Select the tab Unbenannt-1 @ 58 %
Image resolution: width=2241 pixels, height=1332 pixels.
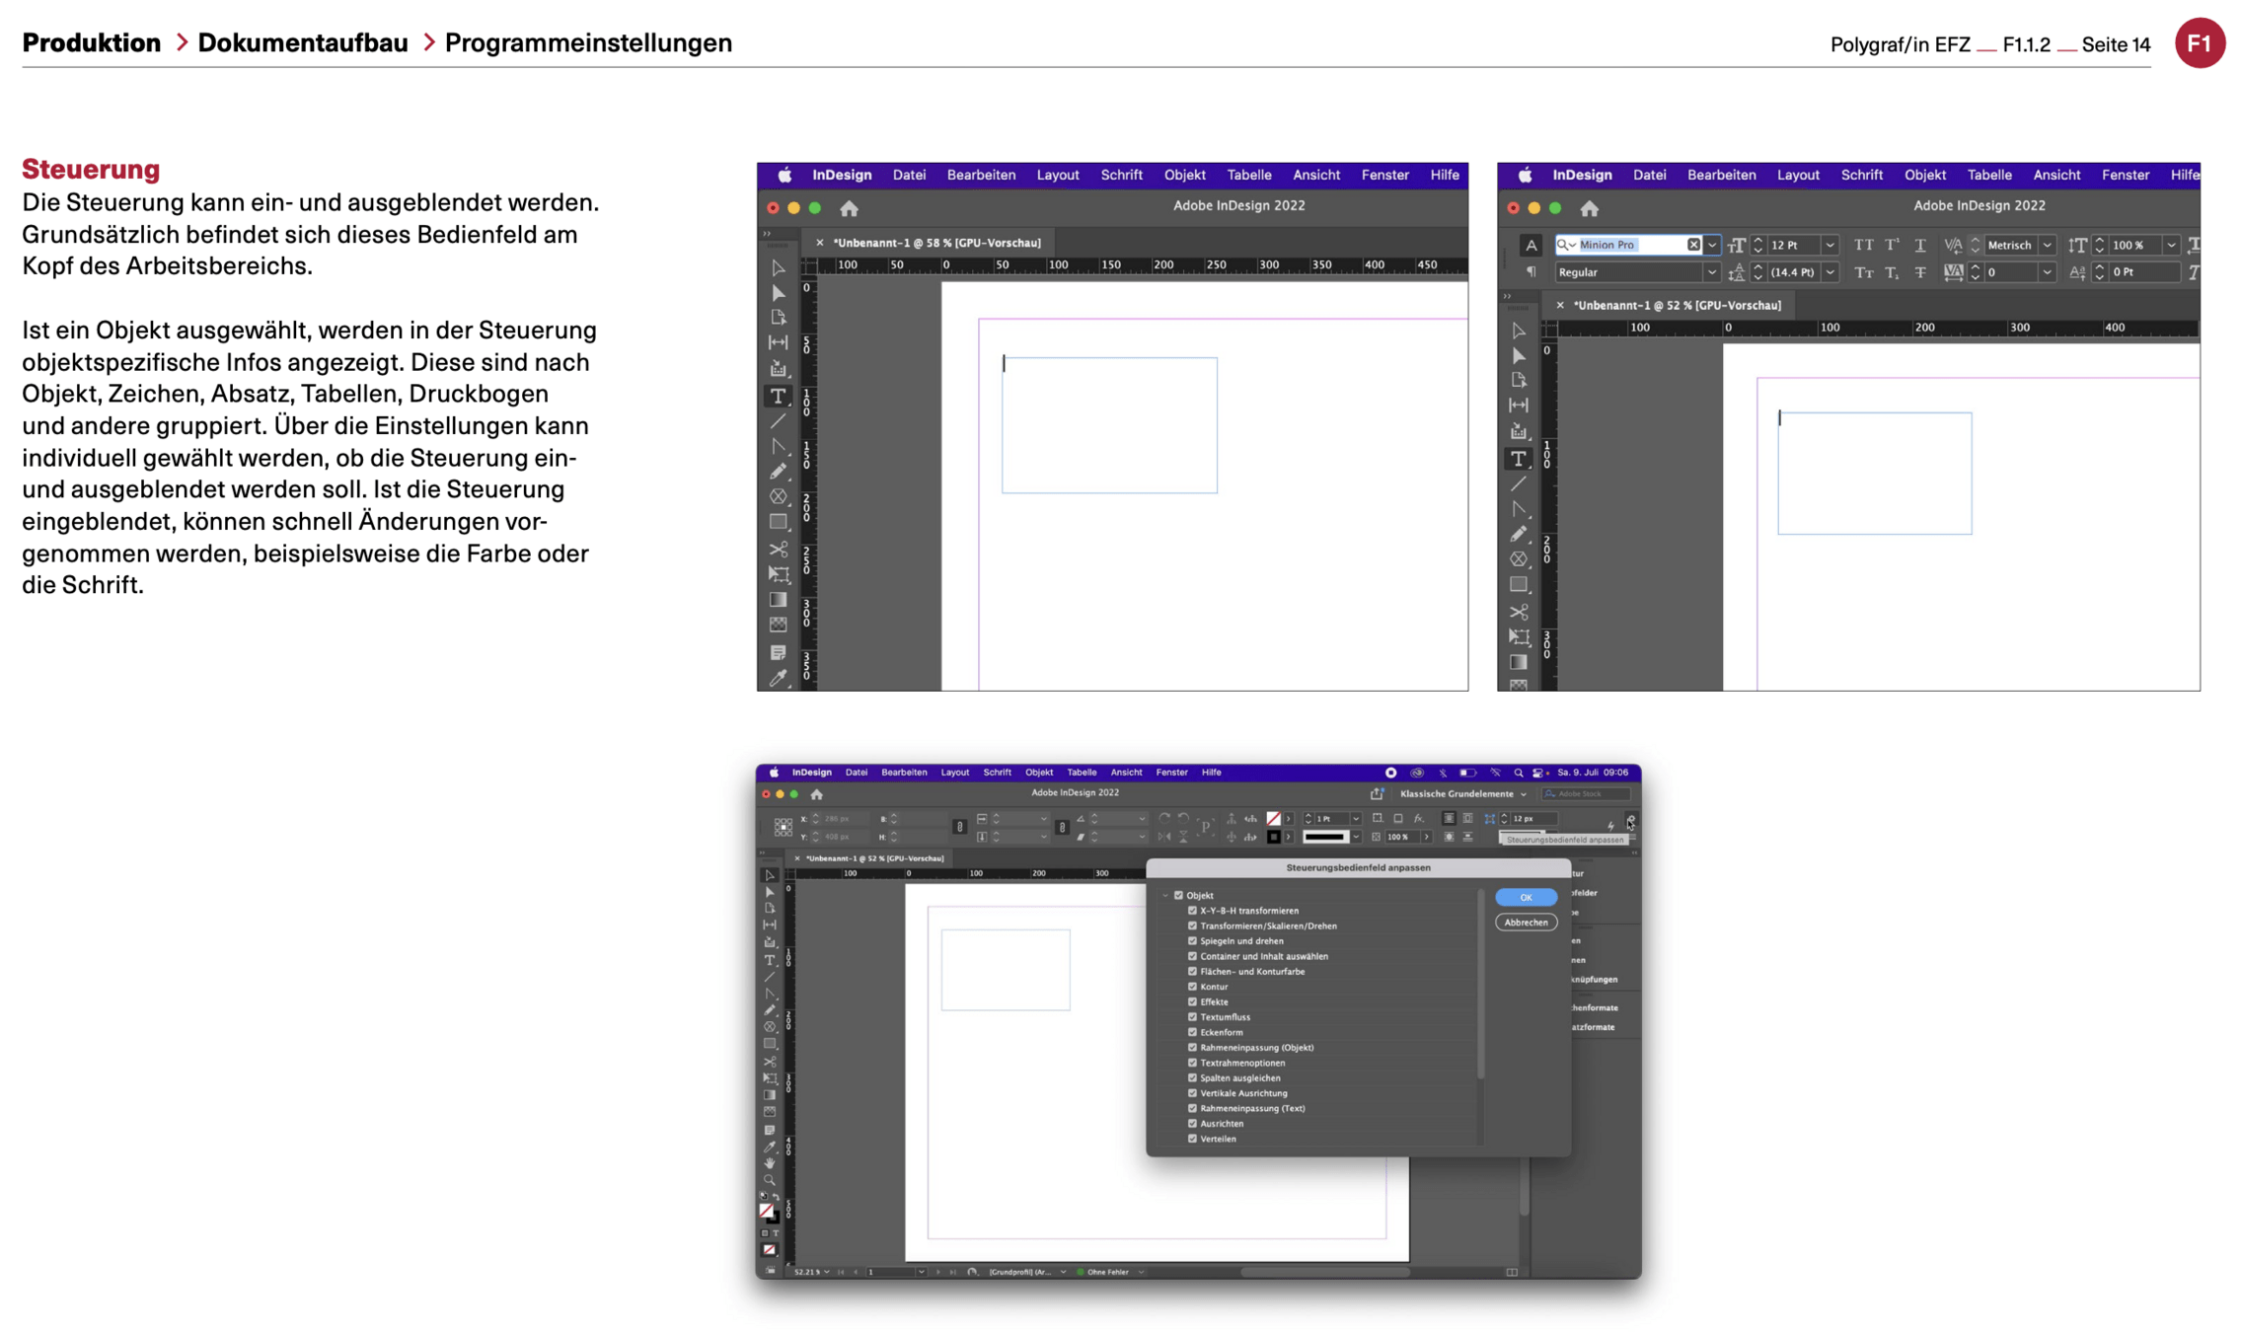coord(935,243)
